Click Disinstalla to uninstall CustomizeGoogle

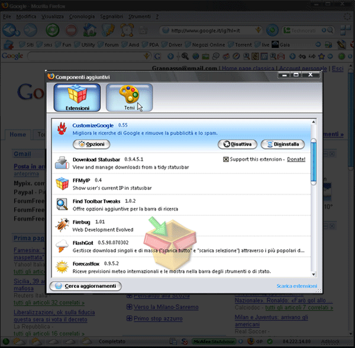tap(283, 144)
